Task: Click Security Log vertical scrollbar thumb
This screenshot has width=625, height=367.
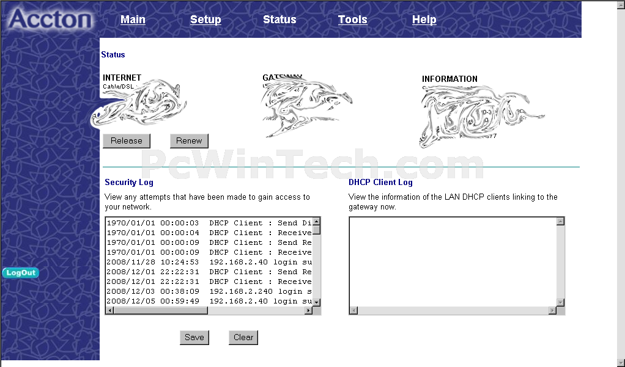Action: (x=317, y=230)
